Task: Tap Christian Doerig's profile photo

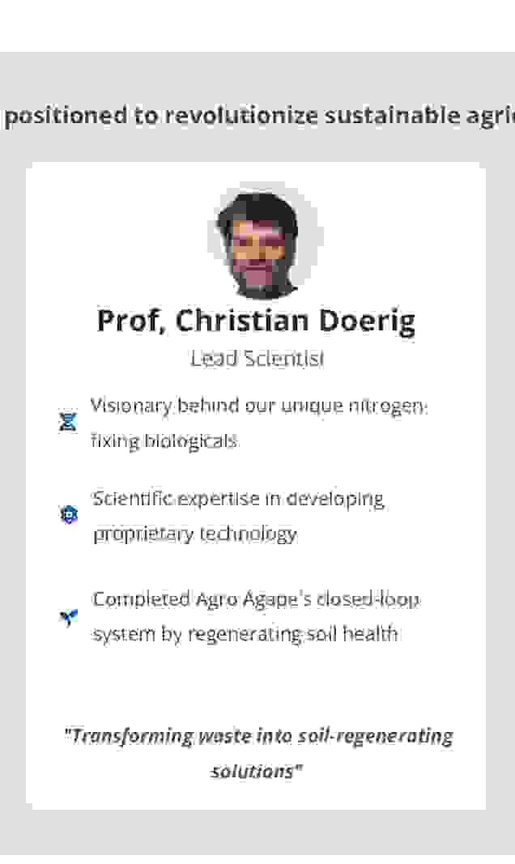Action: pos(257,244)
